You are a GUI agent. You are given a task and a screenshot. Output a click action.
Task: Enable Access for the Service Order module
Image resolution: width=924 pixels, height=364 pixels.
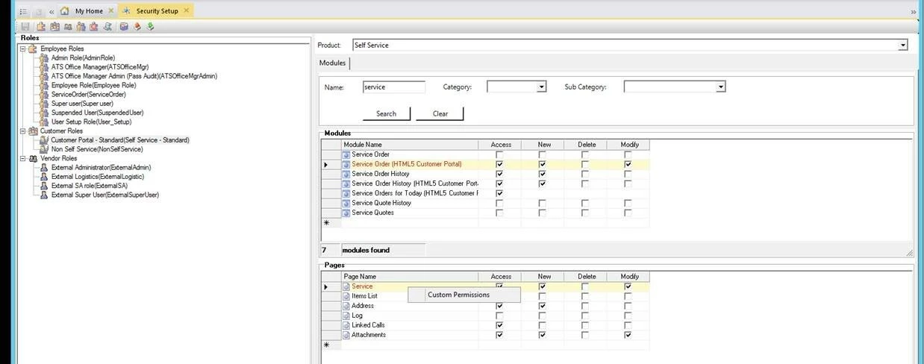point(499,154)
